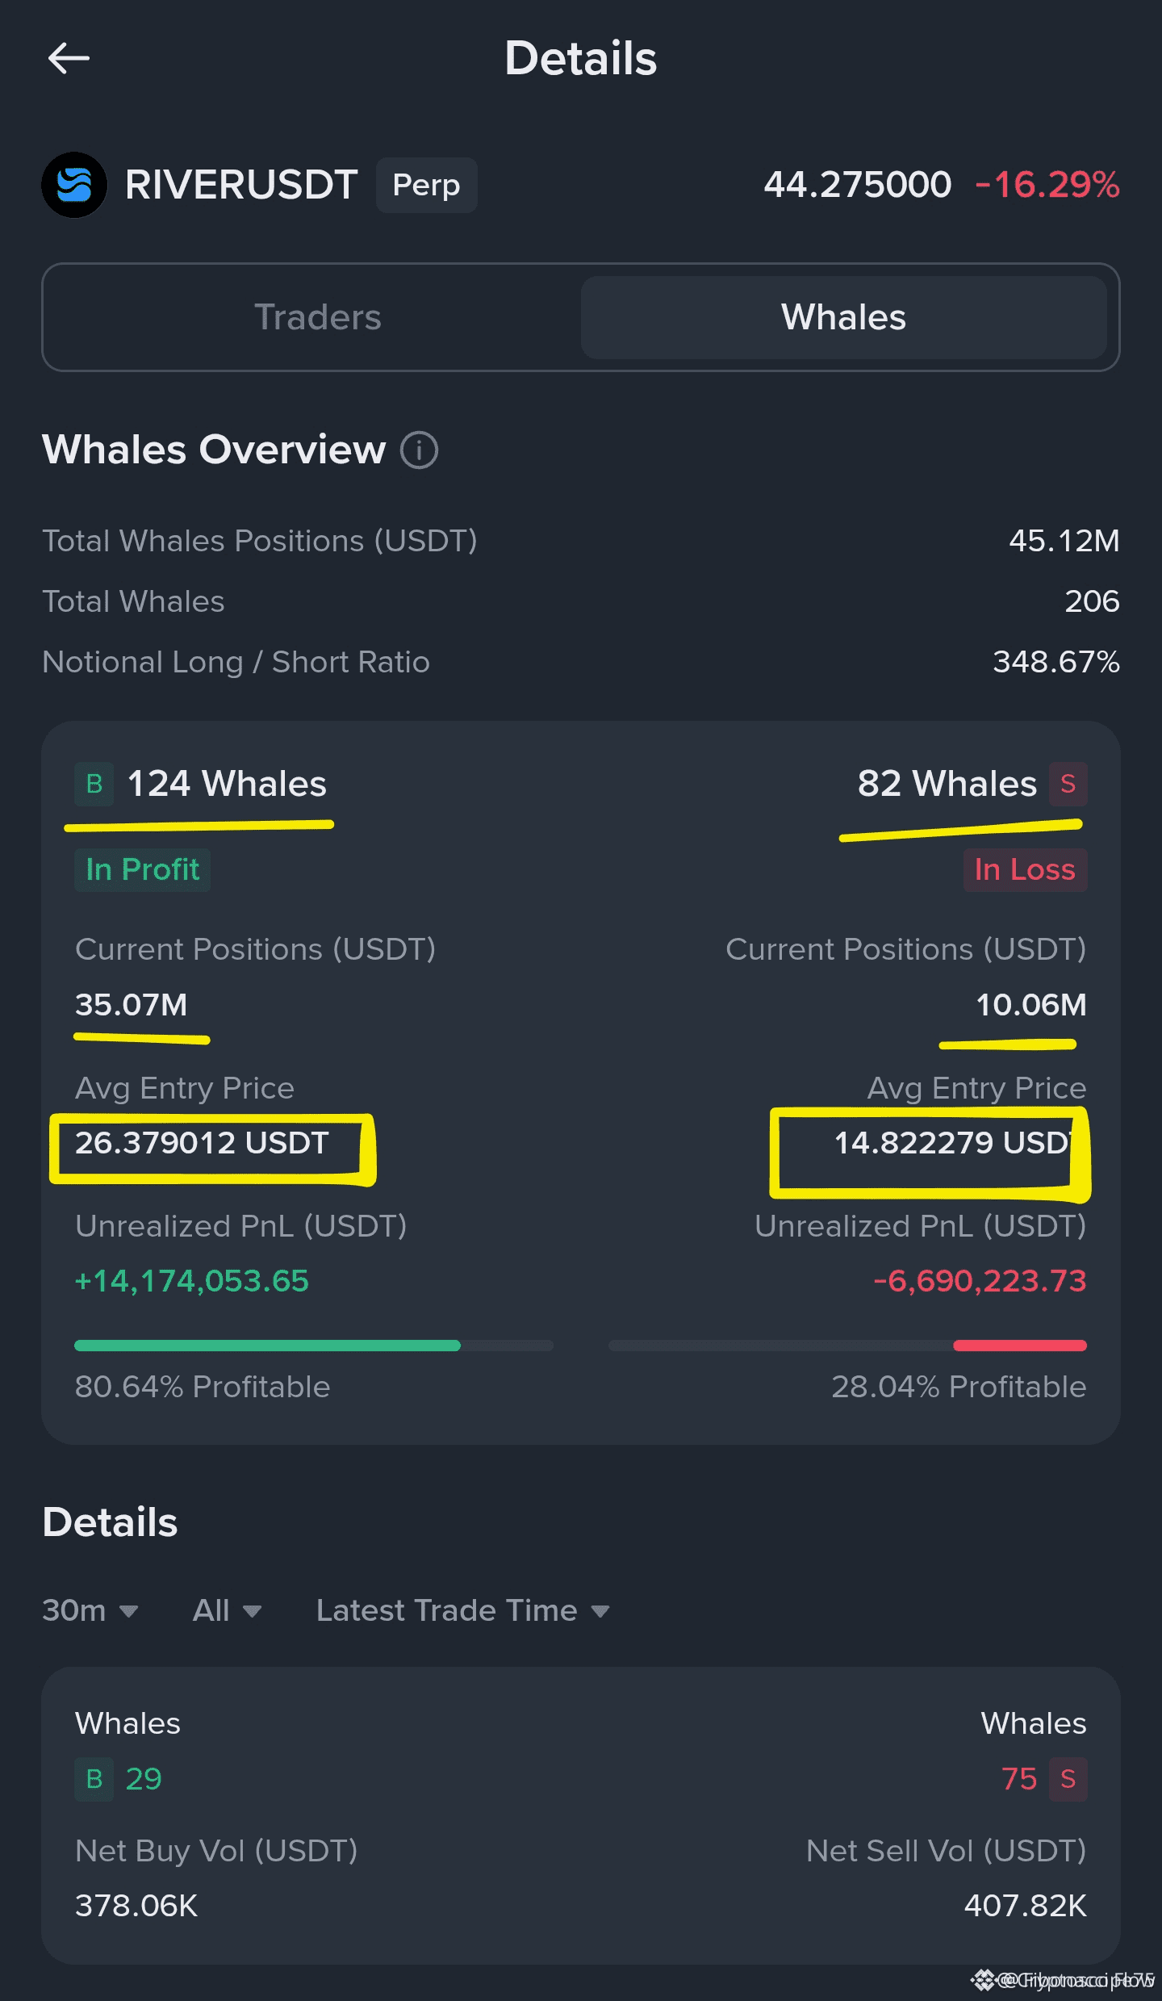Screen dimensions: 1162x2001
Task: Tap Total Whales Positions value 45.12M
Action: tap(1064, 541)
